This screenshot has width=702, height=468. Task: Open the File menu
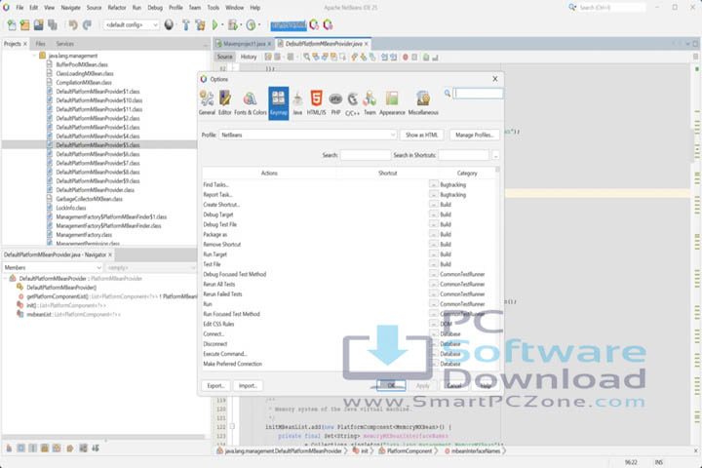[19, 8]
